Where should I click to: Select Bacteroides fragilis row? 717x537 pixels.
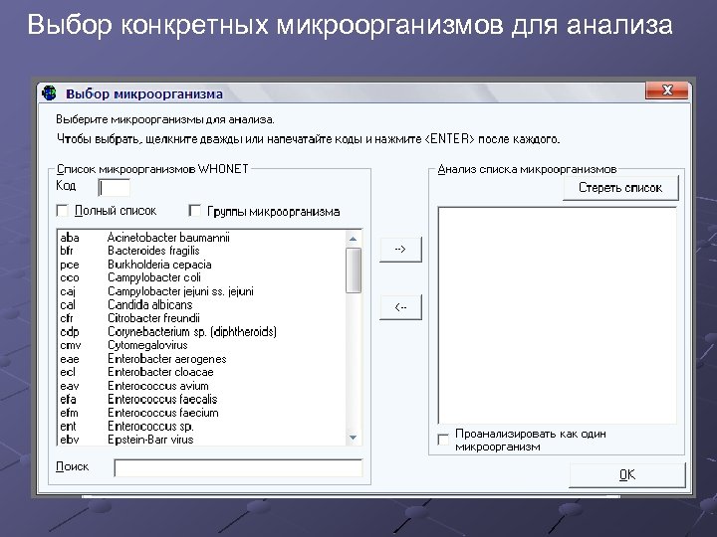[201, 251]
